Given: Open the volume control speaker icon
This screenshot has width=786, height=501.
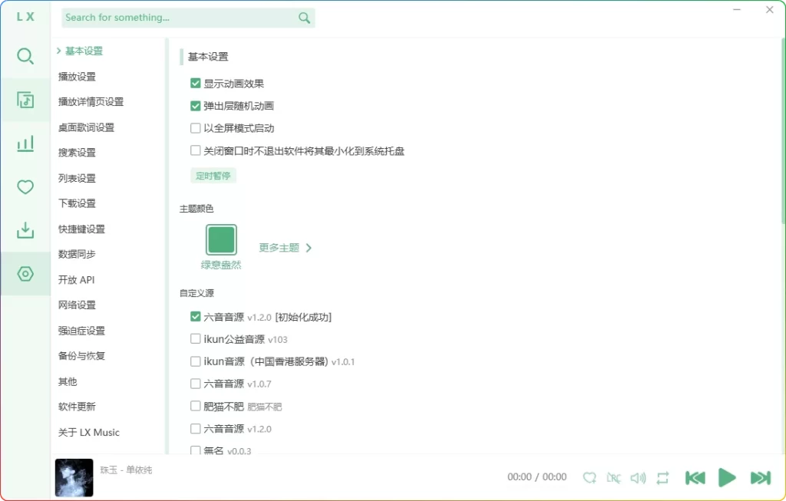Looking at the screenshot, I should (x=639, y=477).
